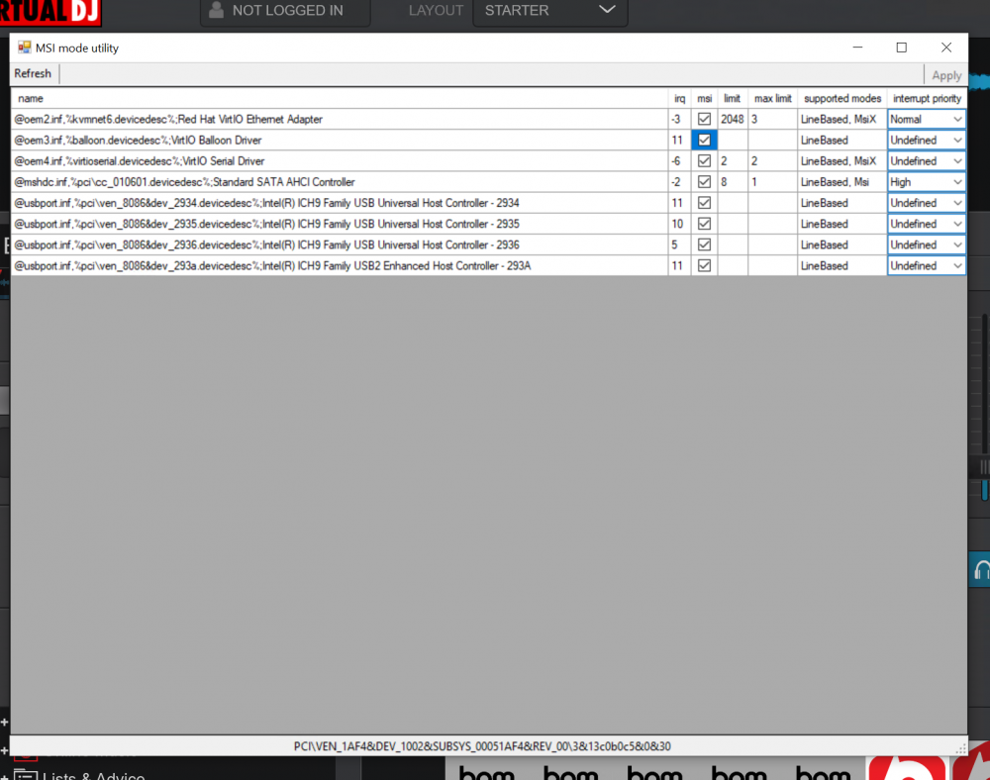This screenshot has height=780, width=990.
Task: Minimize the MSI mode utility window
Action: pyautogui.click(x=857, y=48)
